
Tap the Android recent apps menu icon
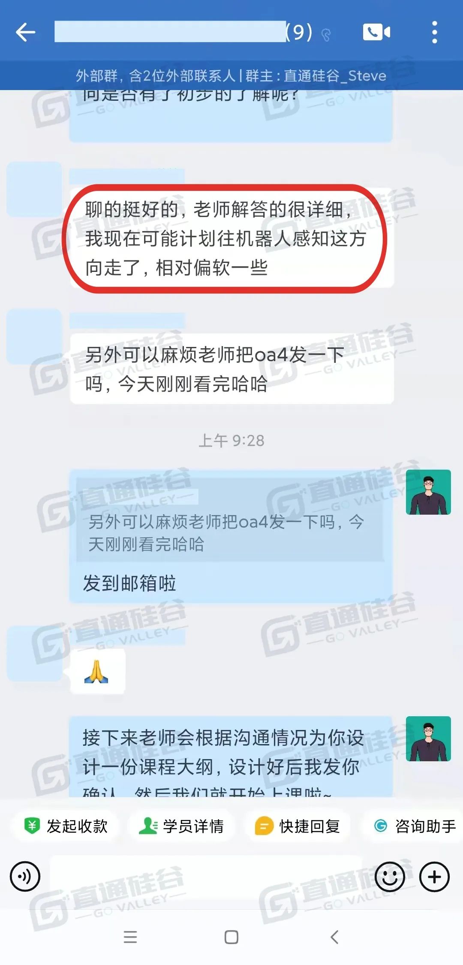coord(130,937)
